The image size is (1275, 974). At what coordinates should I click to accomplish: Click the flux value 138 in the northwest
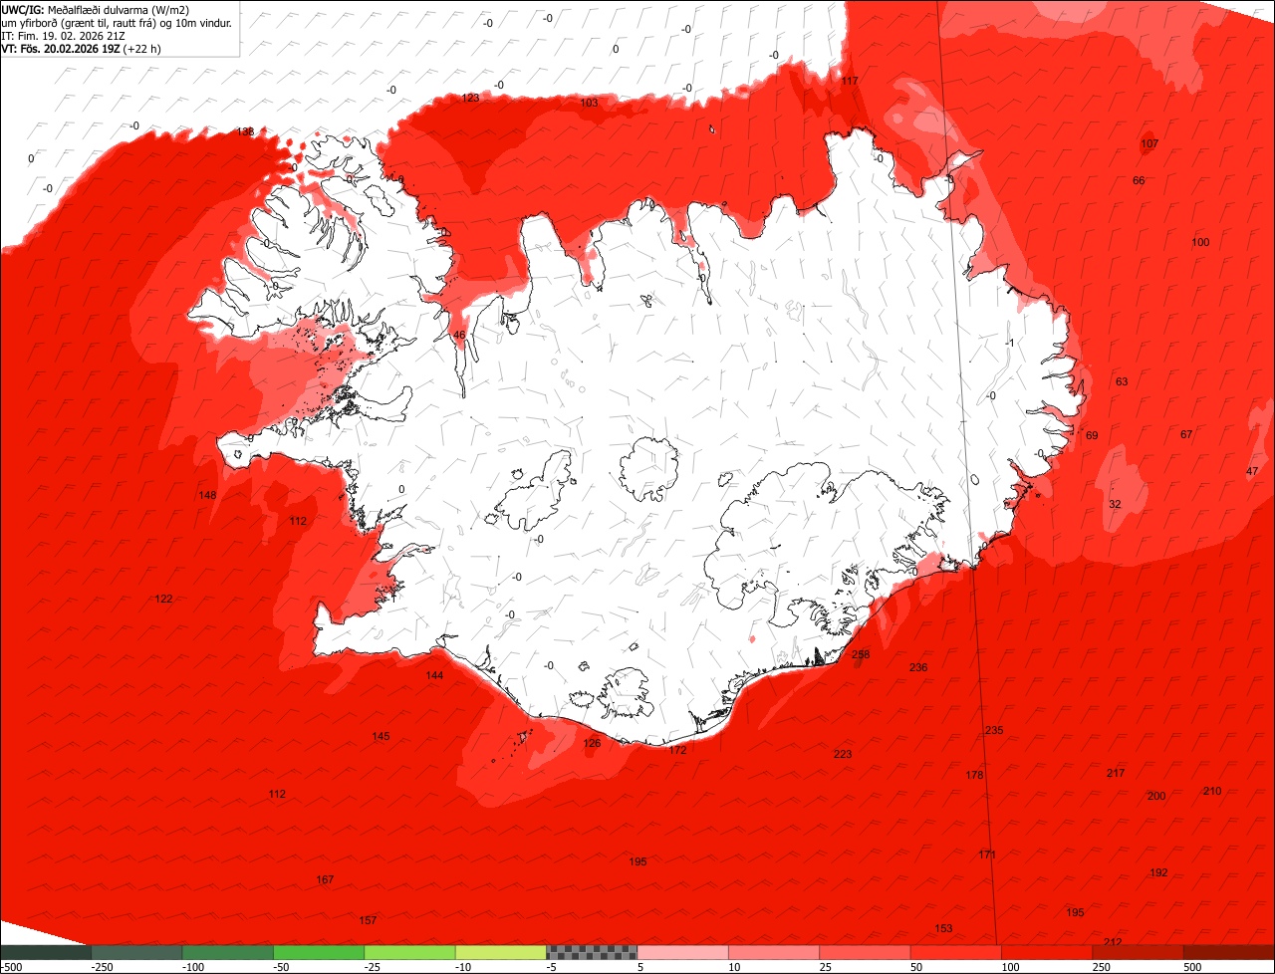[x=244, y=131]
